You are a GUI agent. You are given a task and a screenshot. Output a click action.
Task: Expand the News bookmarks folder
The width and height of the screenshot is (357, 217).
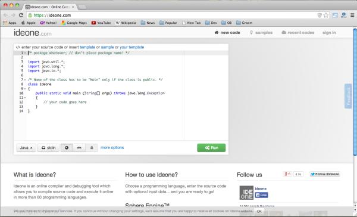tap(148, 23)
